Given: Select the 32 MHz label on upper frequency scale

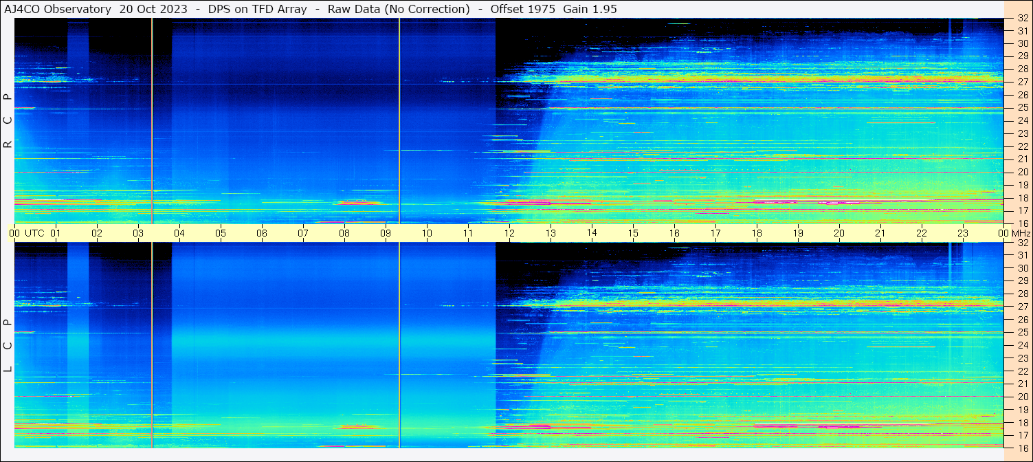Looking at the screenshot, I should (1022, 19).
